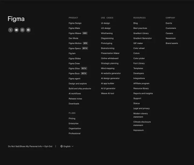Open the Weave AI tool link
The width and height of the screenshot is (194, 165).
click(108, 94)
